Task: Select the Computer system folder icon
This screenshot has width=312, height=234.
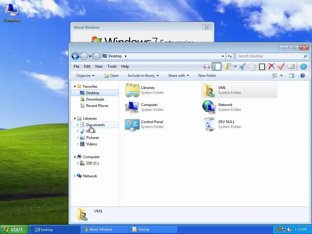Action: click(132, 107)
